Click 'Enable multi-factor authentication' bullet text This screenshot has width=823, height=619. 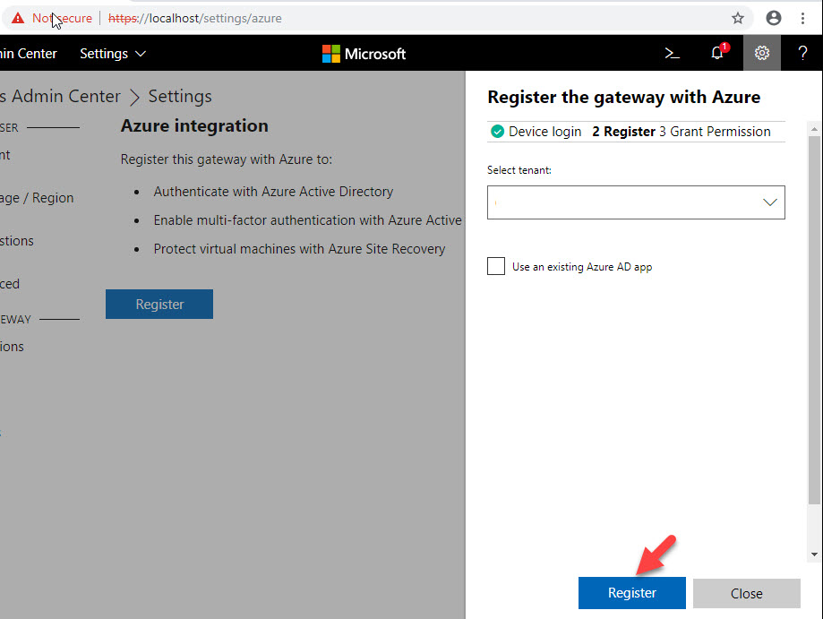(x=307, y=220)
